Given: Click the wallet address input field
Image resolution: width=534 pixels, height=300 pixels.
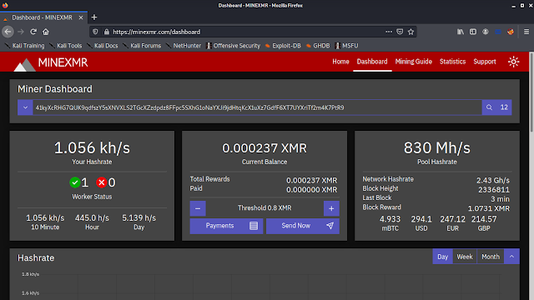Looking at the screenshot, I should [257, 107].
